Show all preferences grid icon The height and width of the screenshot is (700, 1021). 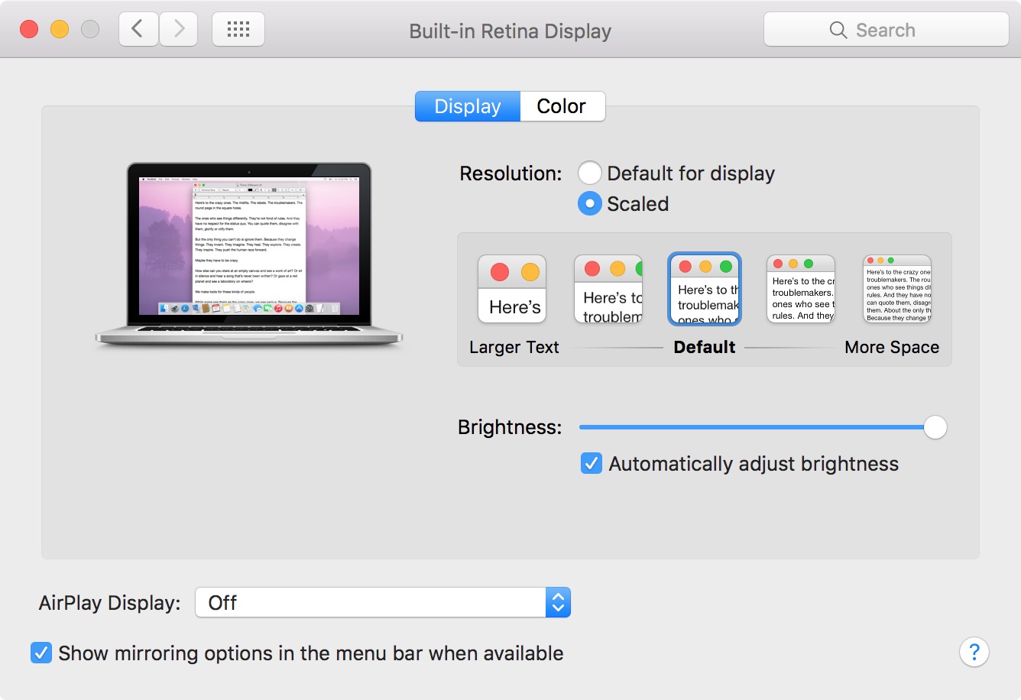click(238, 30)
